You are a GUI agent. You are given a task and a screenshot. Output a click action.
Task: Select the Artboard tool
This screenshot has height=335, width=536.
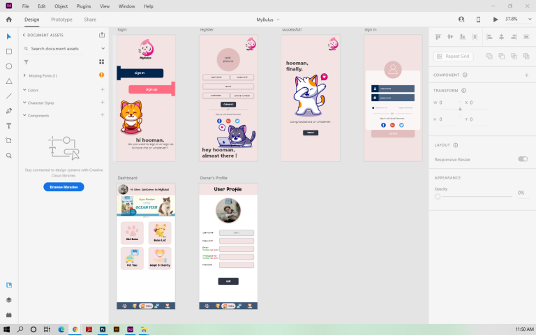point(9,140)
